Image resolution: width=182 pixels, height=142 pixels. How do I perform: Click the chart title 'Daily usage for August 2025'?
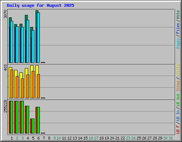click(x=41, y=5)
